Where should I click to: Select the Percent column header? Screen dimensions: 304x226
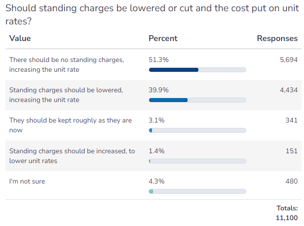pyautogui.click(x=163, y=39)
